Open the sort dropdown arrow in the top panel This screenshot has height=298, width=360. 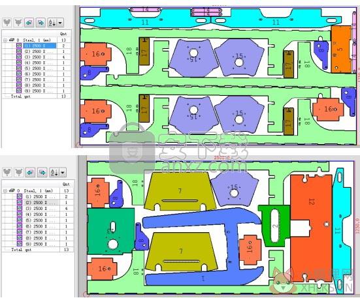point(60,22)
